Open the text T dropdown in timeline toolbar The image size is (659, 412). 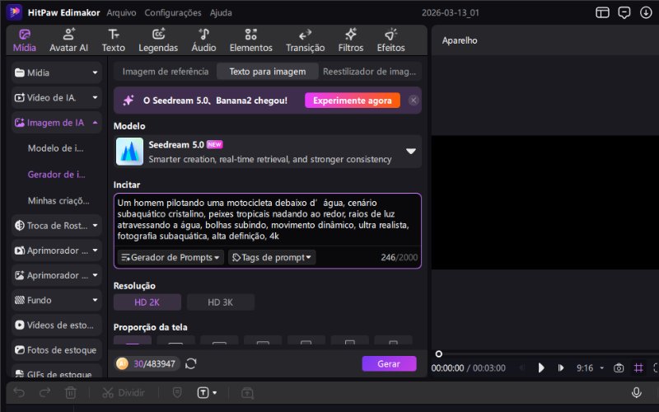(208, 393)
